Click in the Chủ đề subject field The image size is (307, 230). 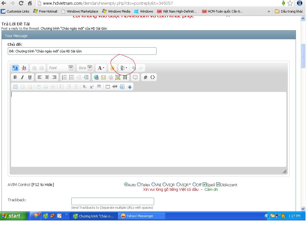point(82,51)
